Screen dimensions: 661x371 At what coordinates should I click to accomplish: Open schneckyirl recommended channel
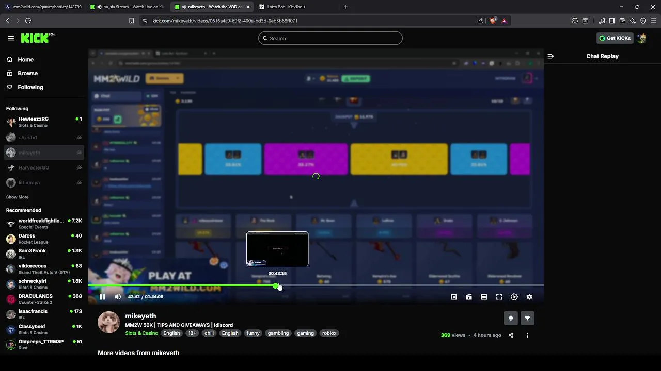click(44, 284)
